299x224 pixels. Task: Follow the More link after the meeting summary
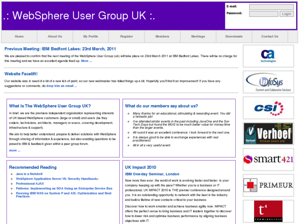(x=86, y=61)
